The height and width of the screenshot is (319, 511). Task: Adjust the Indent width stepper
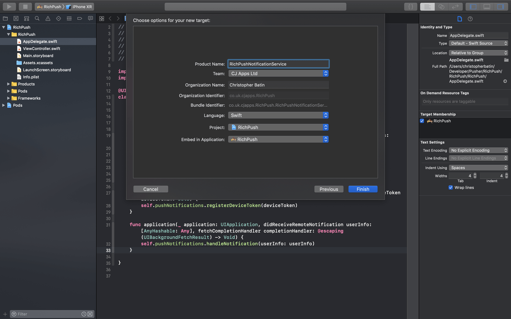(x=507, y=176)
